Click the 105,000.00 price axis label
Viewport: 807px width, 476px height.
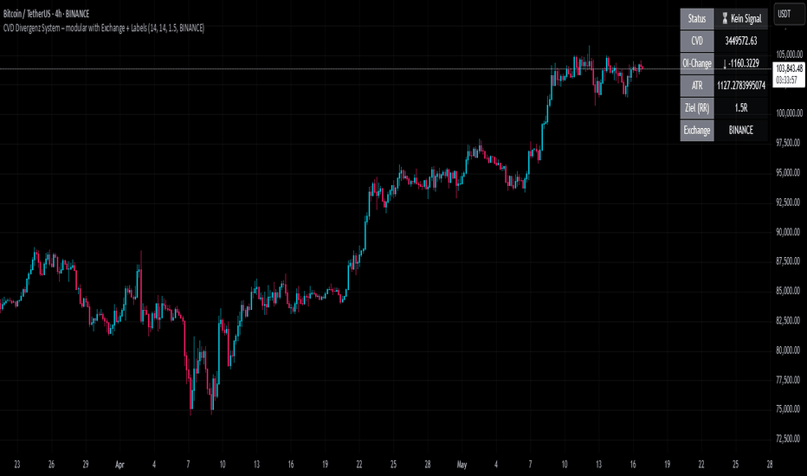(x=788, y=55)
